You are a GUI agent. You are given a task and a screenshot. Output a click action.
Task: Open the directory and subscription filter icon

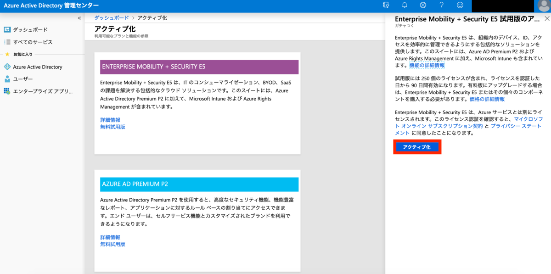[386, 6]
